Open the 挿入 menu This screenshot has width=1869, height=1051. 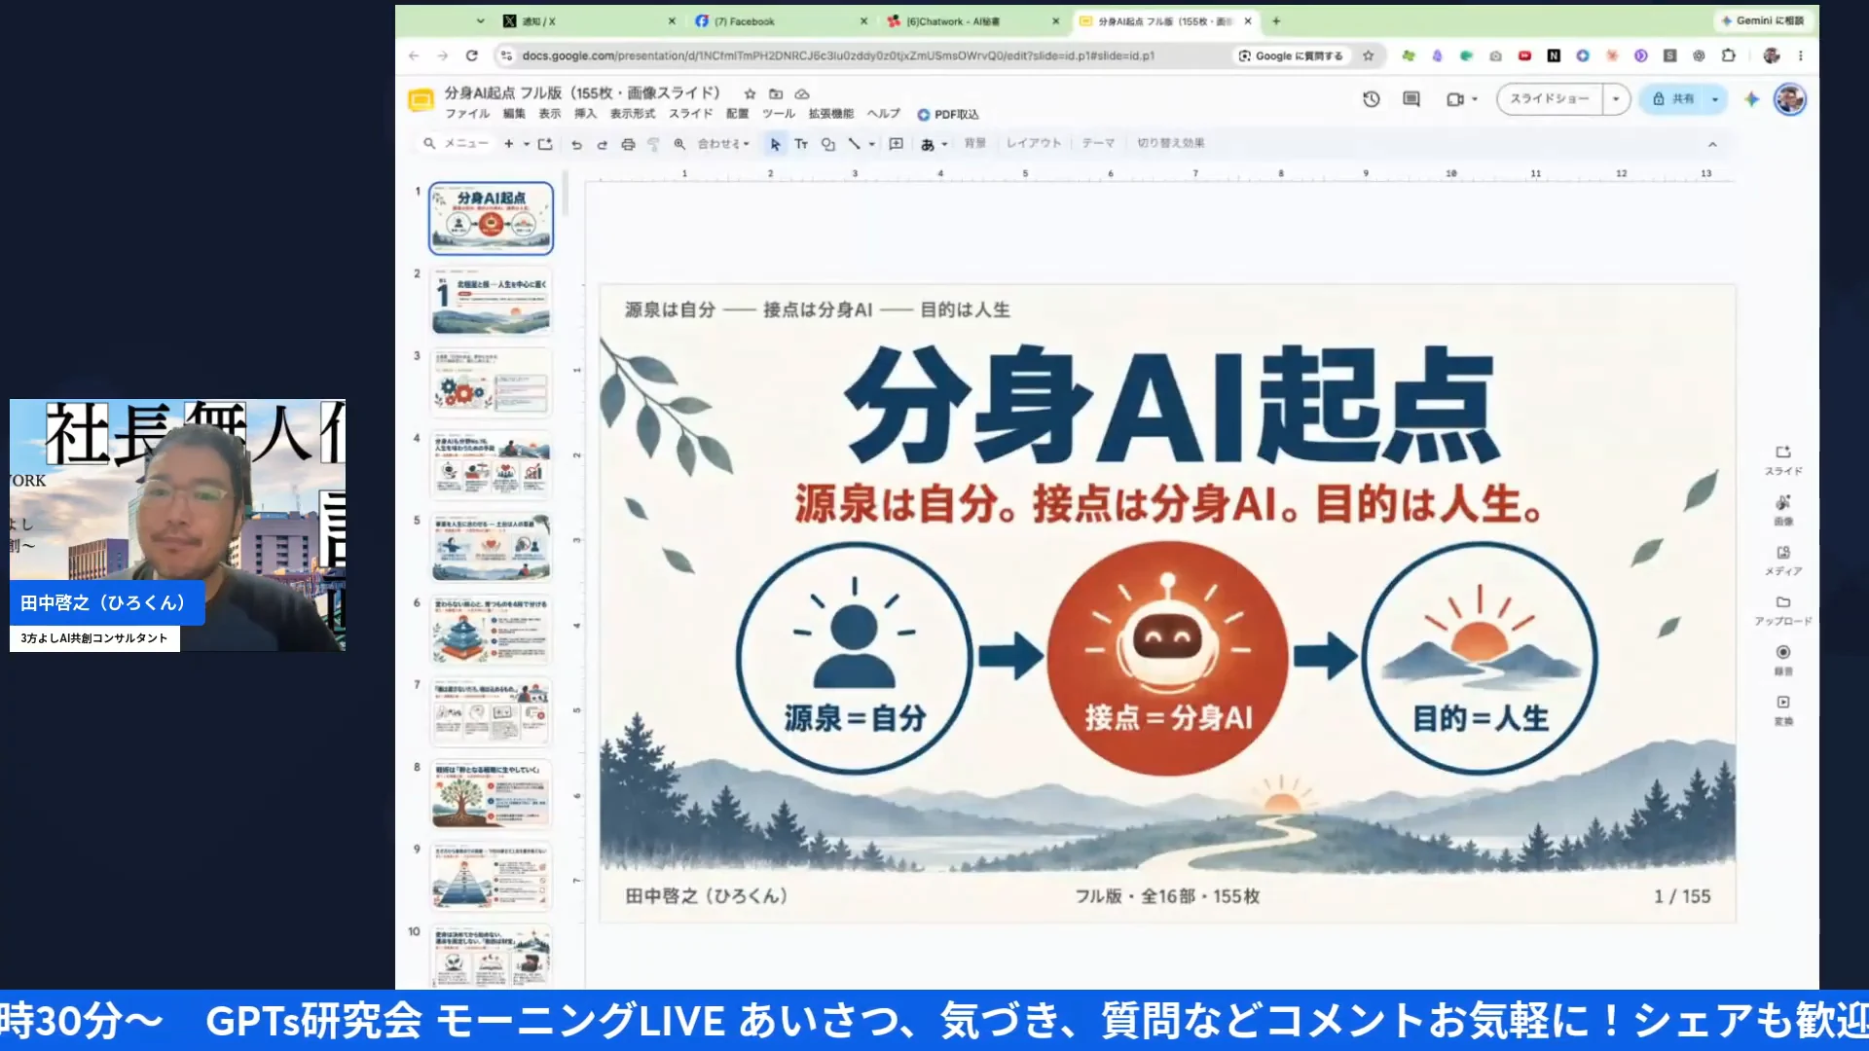point(585,114)
